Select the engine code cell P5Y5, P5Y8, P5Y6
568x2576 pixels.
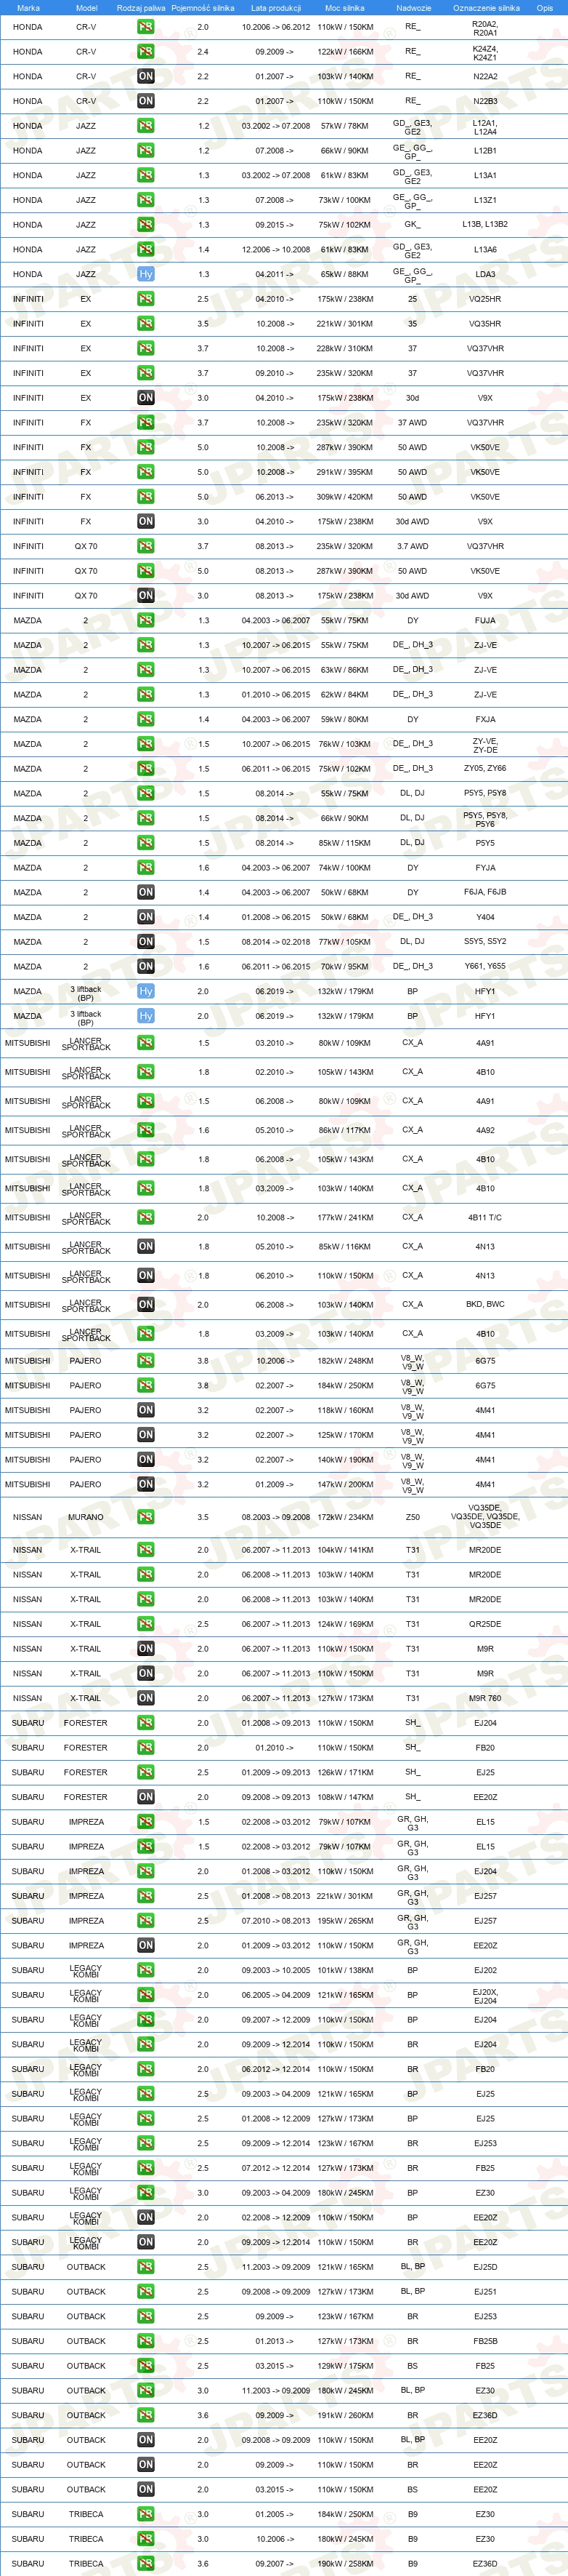click(485, 819)
